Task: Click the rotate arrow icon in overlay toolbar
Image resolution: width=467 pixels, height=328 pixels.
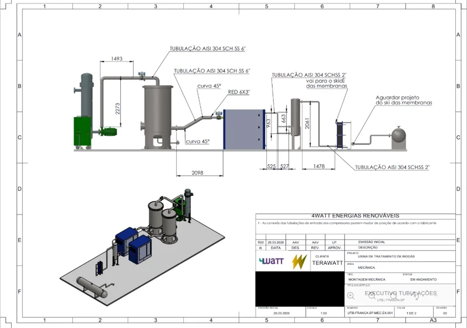Action: point(416,296)
